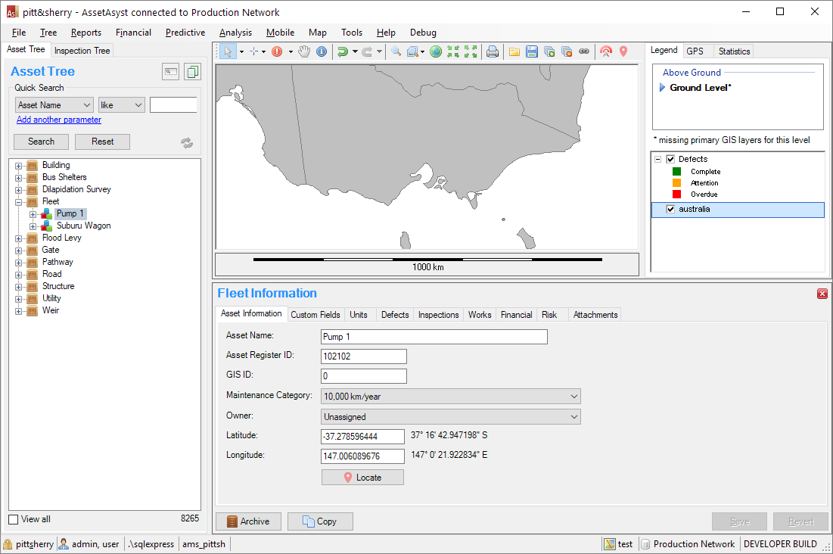Viewport: 833px width, 554px height.
Task: Click the Locate button
Action: [362, 477]
